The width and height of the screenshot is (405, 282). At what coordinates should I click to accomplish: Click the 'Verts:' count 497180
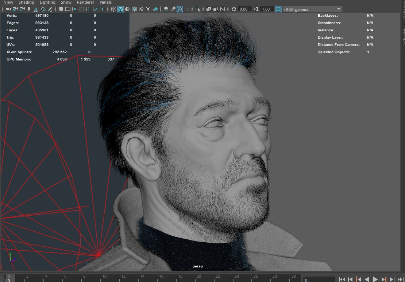42,15
